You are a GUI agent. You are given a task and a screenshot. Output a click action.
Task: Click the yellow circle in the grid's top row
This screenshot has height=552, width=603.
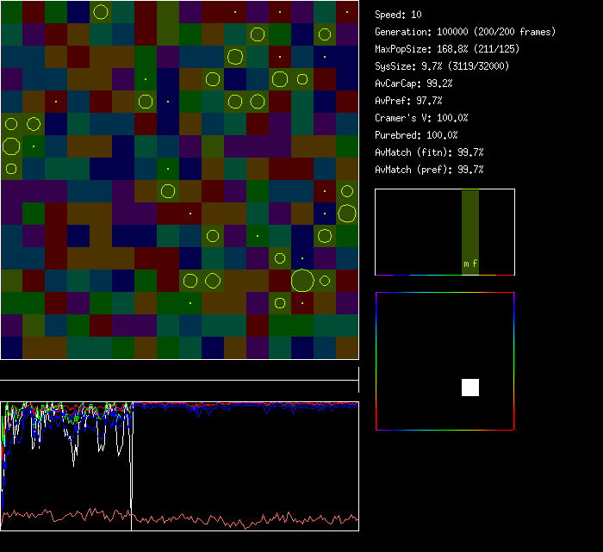[x=101, y=12]
